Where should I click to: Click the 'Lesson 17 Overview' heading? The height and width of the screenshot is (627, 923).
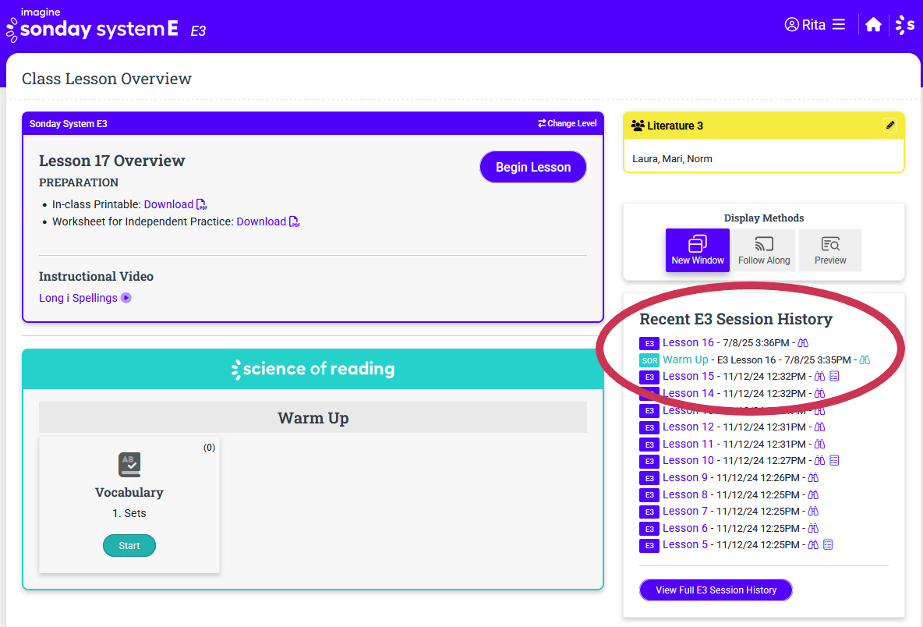[x=111, y=161]
